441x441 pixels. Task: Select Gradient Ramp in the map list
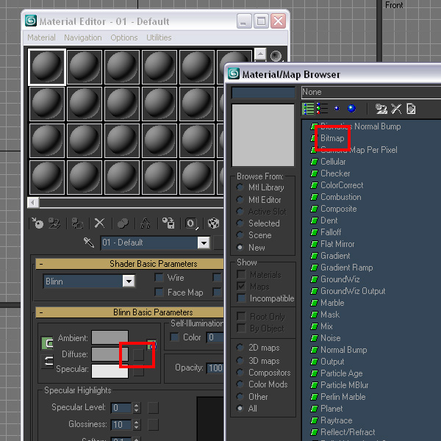pos(346,268)
